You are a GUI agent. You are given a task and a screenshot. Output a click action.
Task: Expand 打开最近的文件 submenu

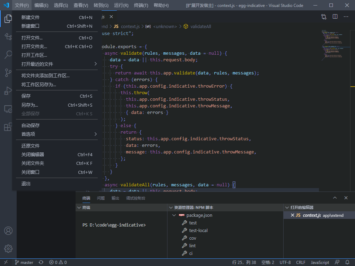[x=57, y=64]
